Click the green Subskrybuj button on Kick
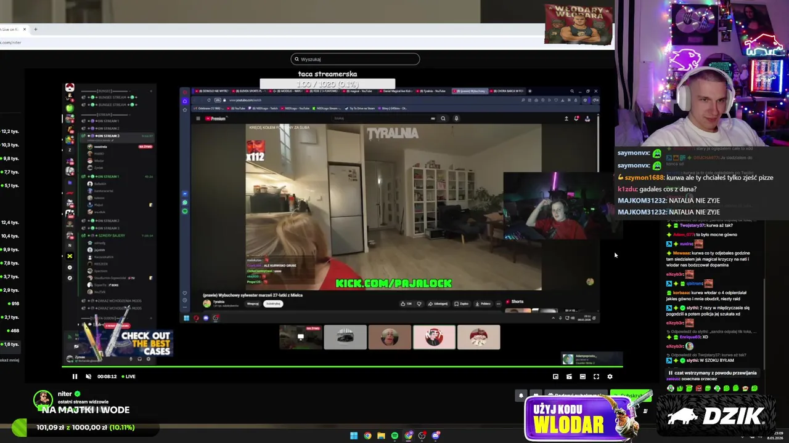 tap(630, 395)
